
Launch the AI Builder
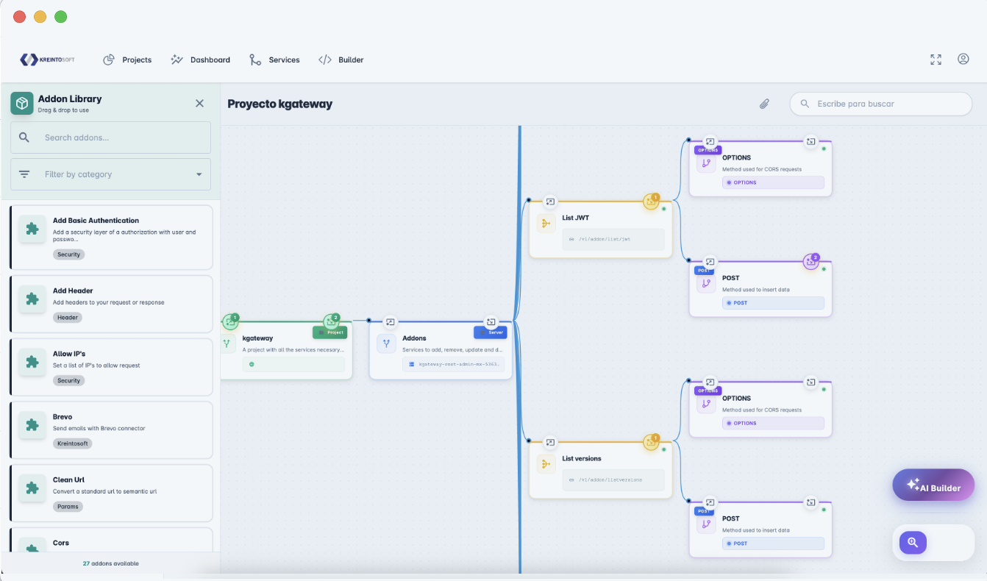[x=933, y=485]
